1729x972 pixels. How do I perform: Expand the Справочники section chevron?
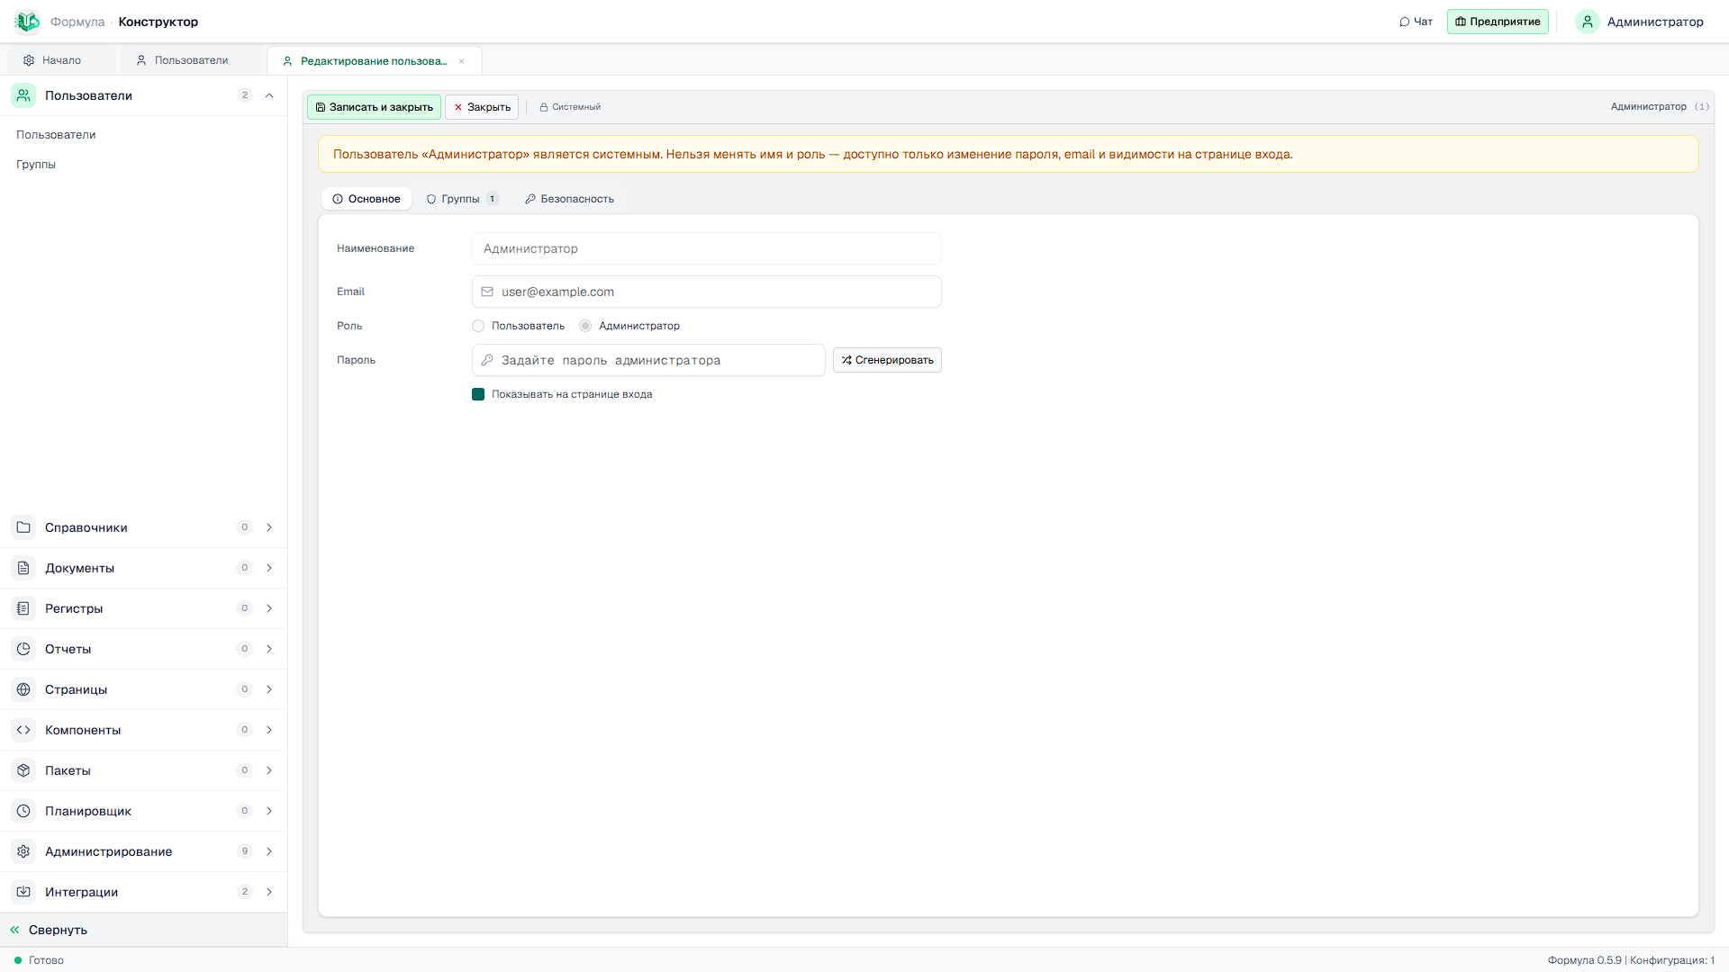(x=269, y=527)
